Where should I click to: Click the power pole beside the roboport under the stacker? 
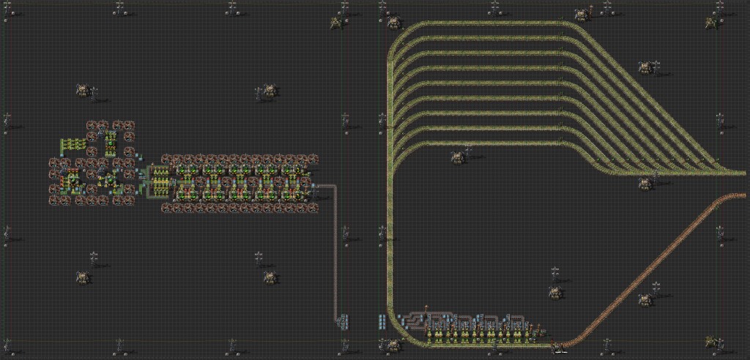468,150
